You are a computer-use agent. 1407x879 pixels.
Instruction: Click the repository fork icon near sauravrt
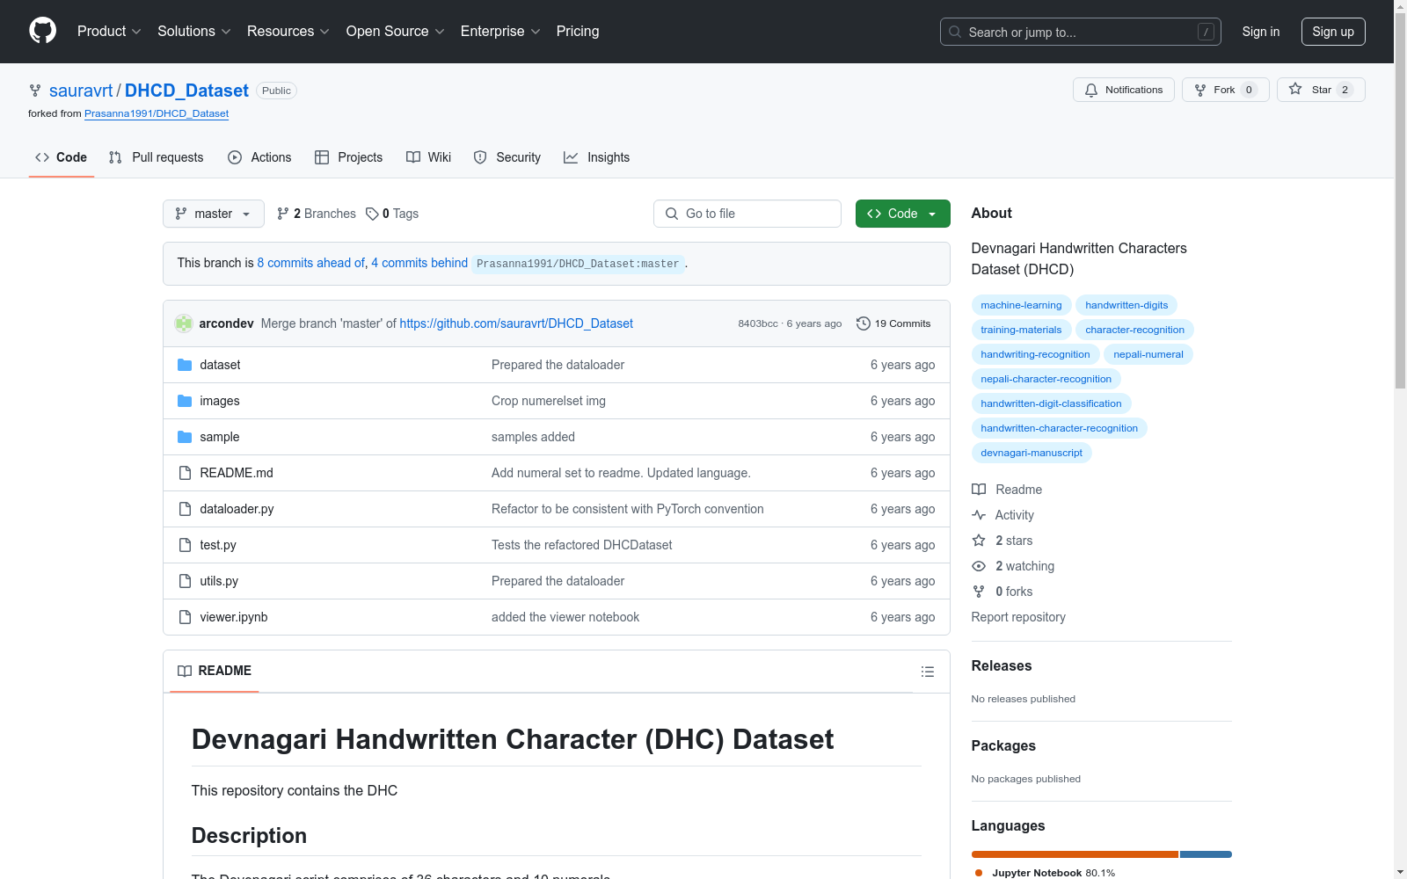click(35, 91)
